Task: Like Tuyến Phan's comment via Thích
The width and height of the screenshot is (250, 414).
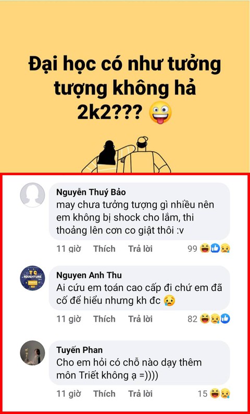Action: 104,394
